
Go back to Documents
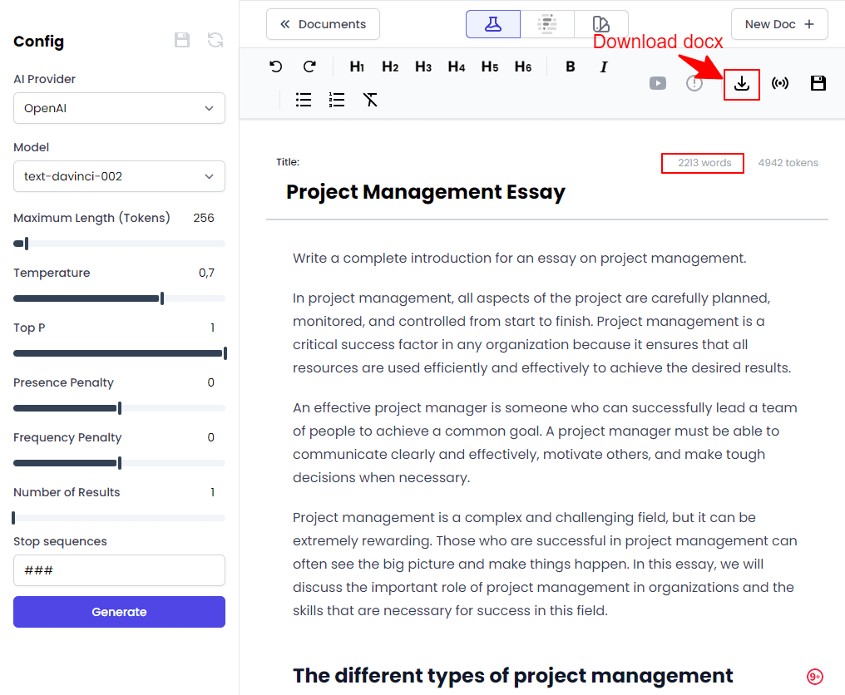tap(323, 24)
